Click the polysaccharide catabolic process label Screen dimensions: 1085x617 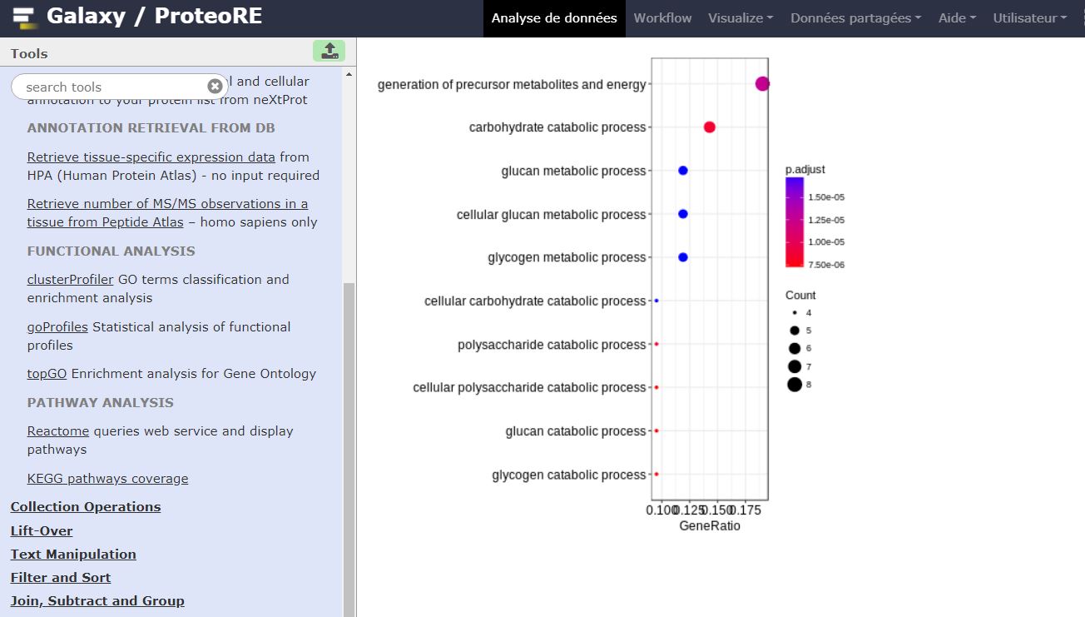tap(552, 345)
